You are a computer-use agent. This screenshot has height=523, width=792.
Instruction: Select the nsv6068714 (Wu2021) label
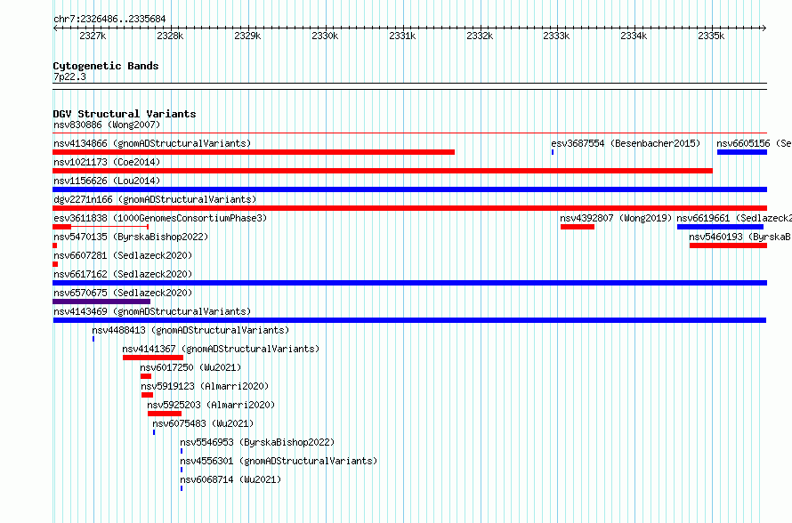coord(230,479)
